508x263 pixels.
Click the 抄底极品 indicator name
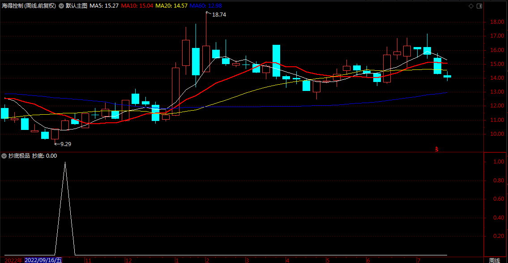pos(19,155)
